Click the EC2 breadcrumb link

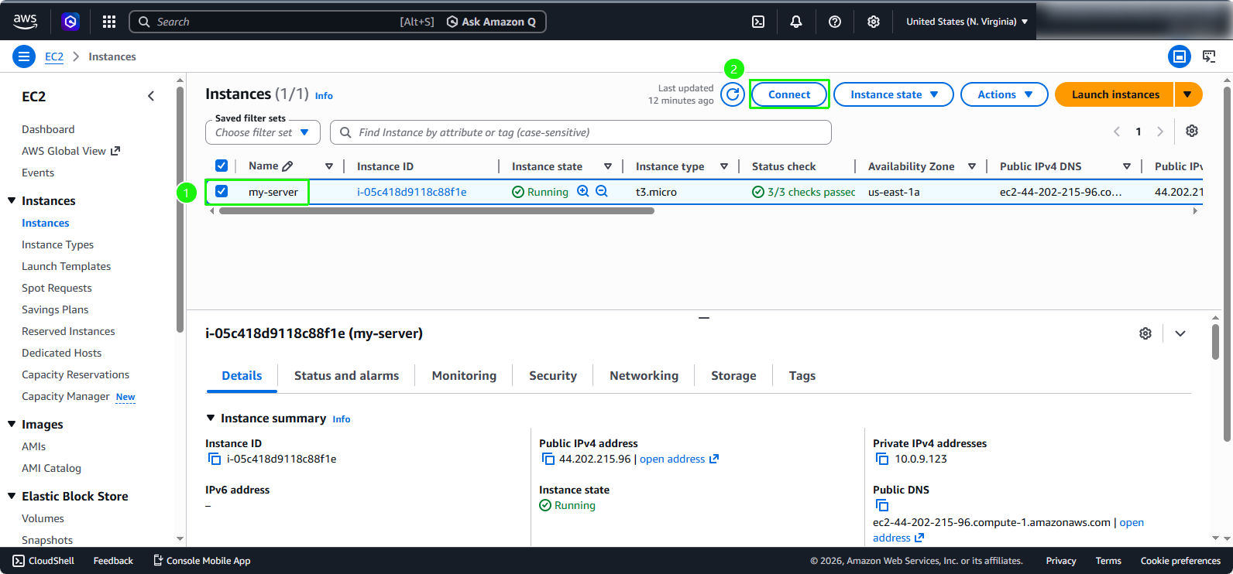tap(54, 56)
